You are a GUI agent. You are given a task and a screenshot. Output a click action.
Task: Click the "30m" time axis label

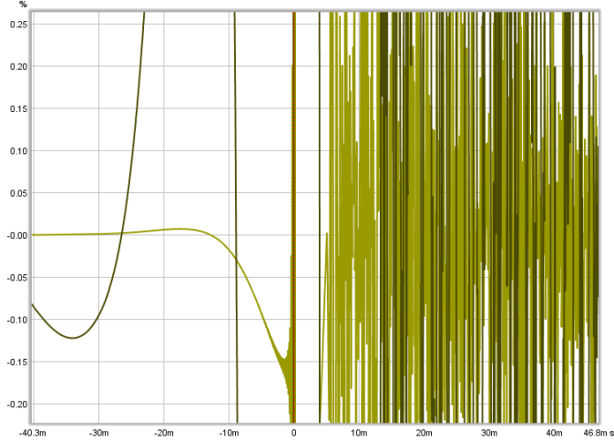click(488, 433)
